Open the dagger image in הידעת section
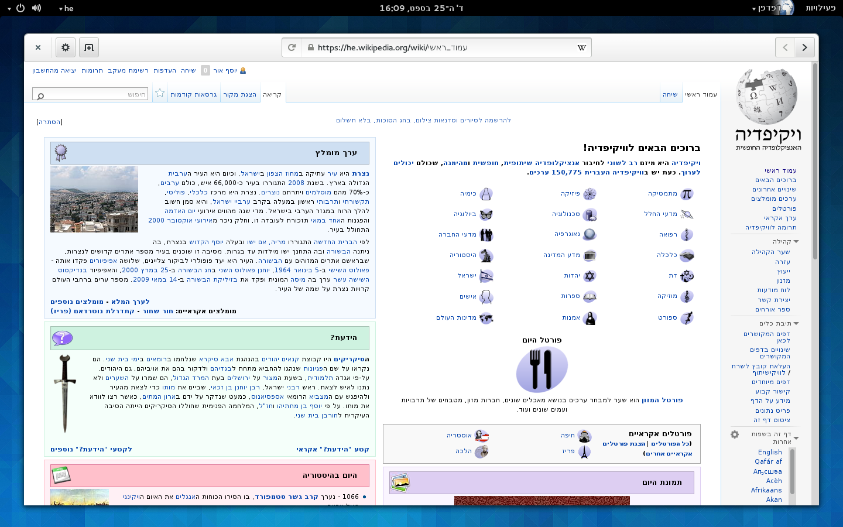This screenshot has height=527, width=843. [64, 393]
